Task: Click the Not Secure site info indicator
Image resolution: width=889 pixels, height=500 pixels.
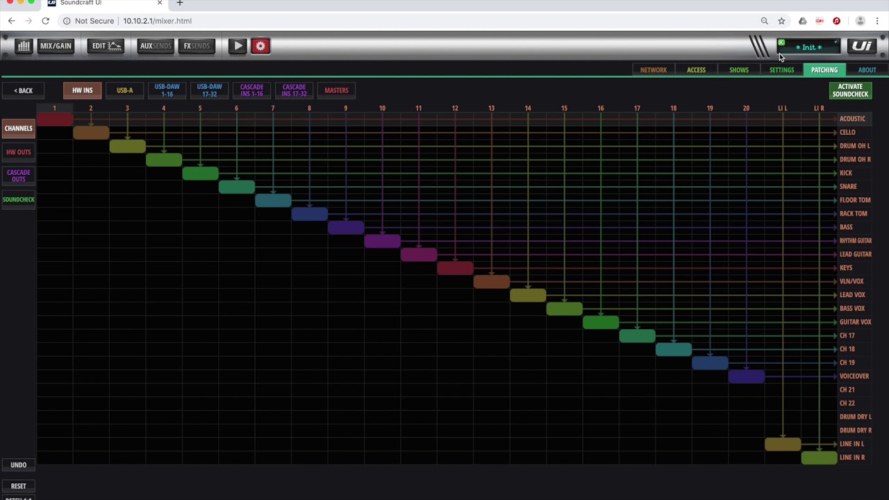Action: click(88, 21)
